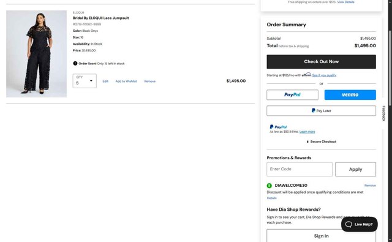392x242 pixels.
Task: Remove the DIAWELCOME30 promo code
Action: coord(370,186)
